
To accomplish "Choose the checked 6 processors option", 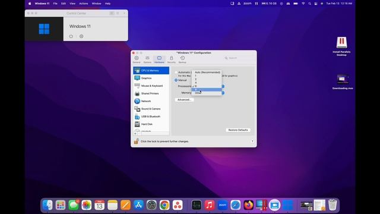I will [207, 86].
